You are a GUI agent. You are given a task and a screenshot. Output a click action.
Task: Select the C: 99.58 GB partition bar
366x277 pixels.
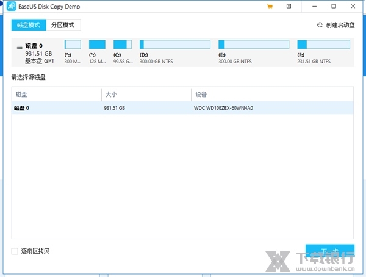coord(122,45)
